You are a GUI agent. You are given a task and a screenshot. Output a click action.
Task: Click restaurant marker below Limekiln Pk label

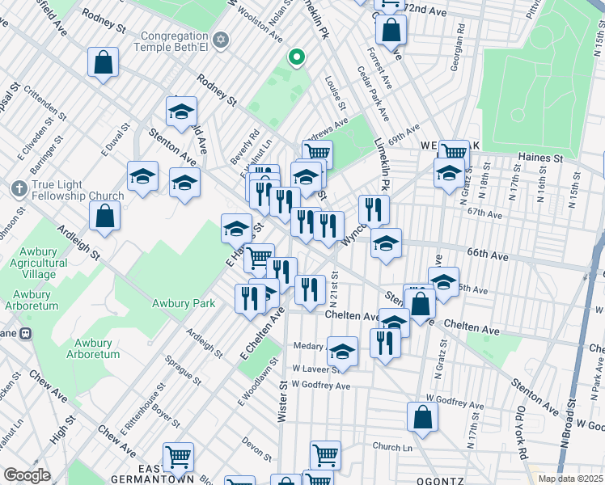pyautogui.click(x=374, y=212)
